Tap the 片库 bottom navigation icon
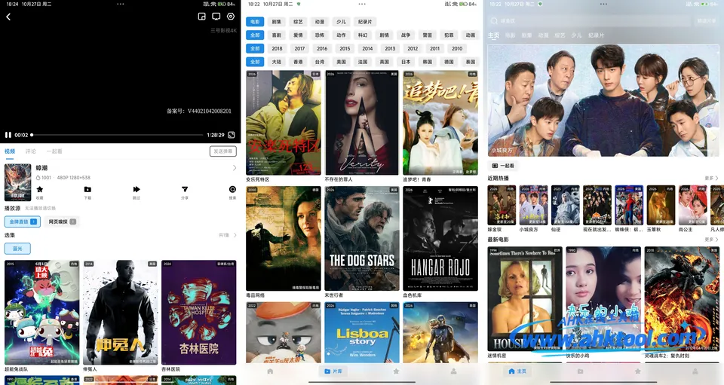 pyautogui.click(x=333, y=371)
